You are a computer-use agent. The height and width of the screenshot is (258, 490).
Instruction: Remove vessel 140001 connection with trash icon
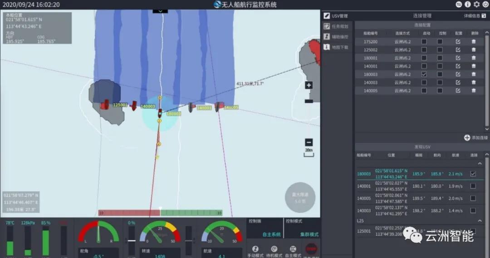point(474,66)
